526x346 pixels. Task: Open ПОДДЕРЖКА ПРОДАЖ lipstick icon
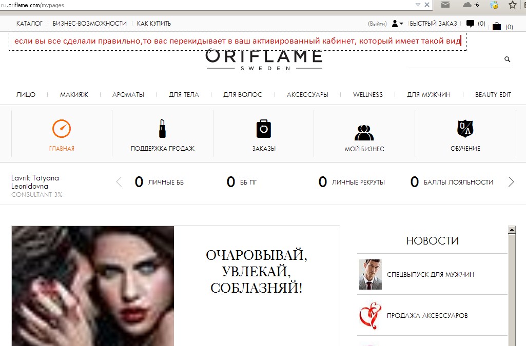[x=162, y=129]
